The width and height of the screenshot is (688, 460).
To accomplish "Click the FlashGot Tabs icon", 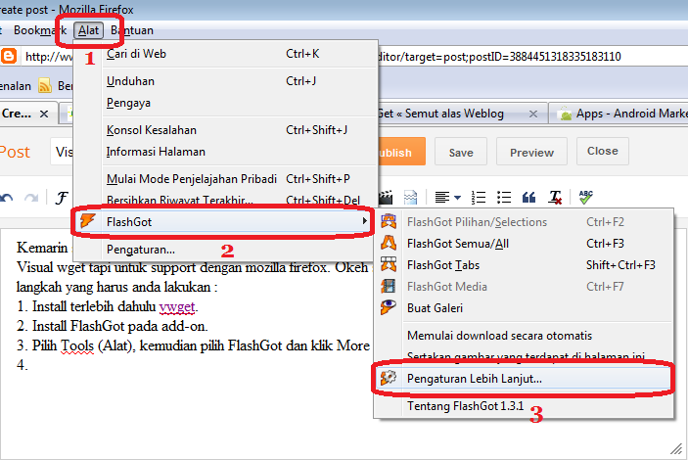I will [x=389, y=264].
